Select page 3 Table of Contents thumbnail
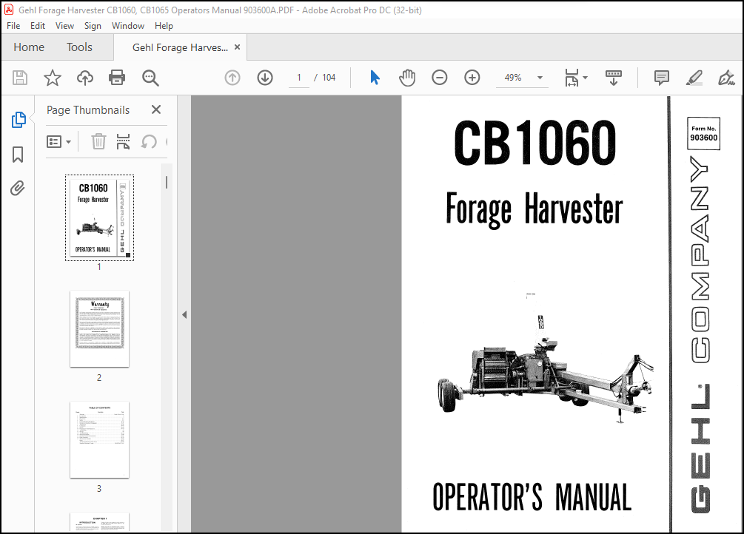Screen dimensions: 744x534 coord(100,439)
